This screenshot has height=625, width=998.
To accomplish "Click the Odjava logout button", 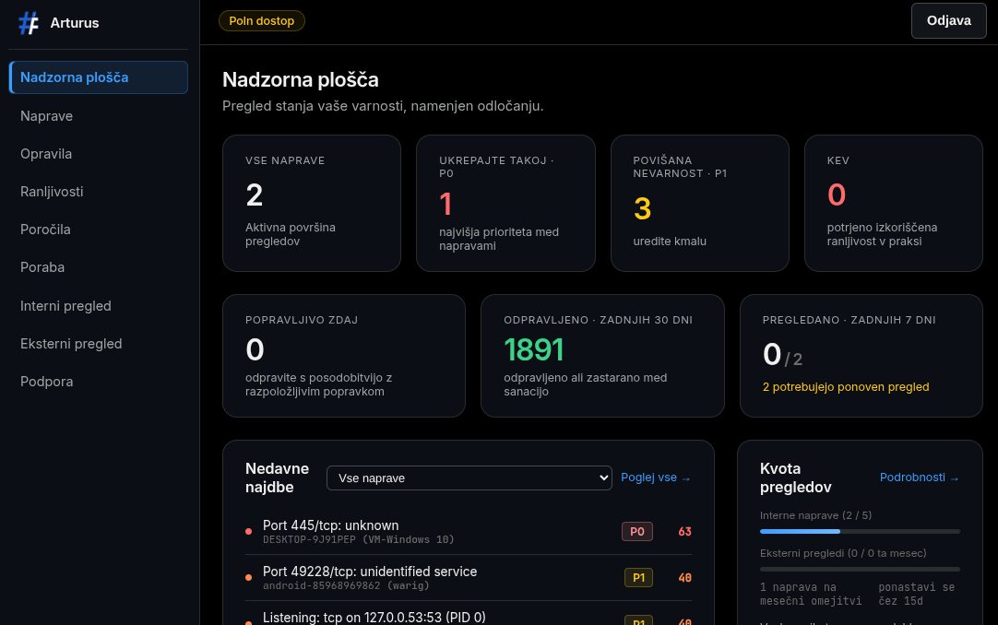I will click(x=948, y=21).
